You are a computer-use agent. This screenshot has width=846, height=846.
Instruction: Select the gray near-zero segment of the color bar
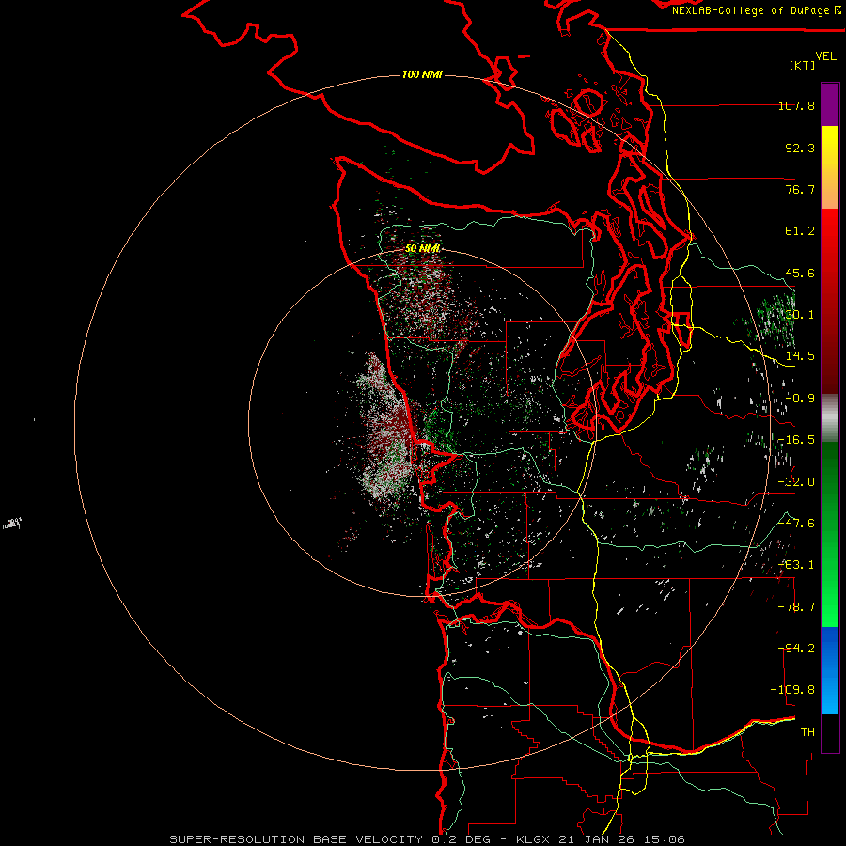830,417
